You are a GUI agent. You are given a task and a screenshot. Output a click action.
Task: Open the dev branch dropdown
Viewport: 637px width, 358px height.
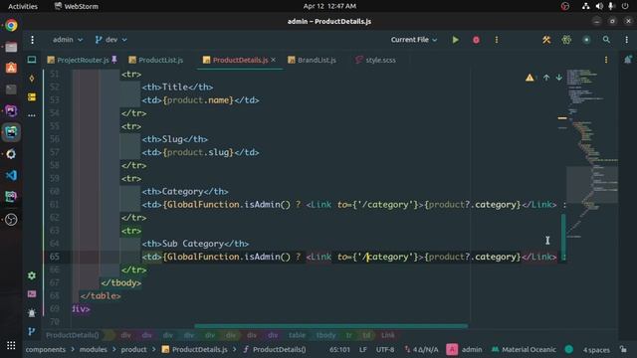click(110, 40)
